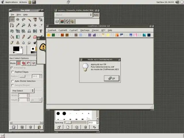Click the green icon in Confiture toolbar
Image resolution: width=184 pixels, height=138 pixels.
[x=53, y=35]
